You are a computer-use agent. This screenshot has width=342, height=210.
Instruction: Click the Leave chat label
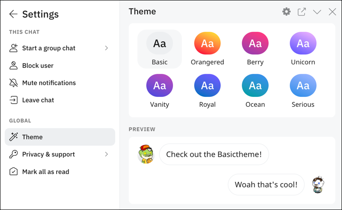click(38, 100)
